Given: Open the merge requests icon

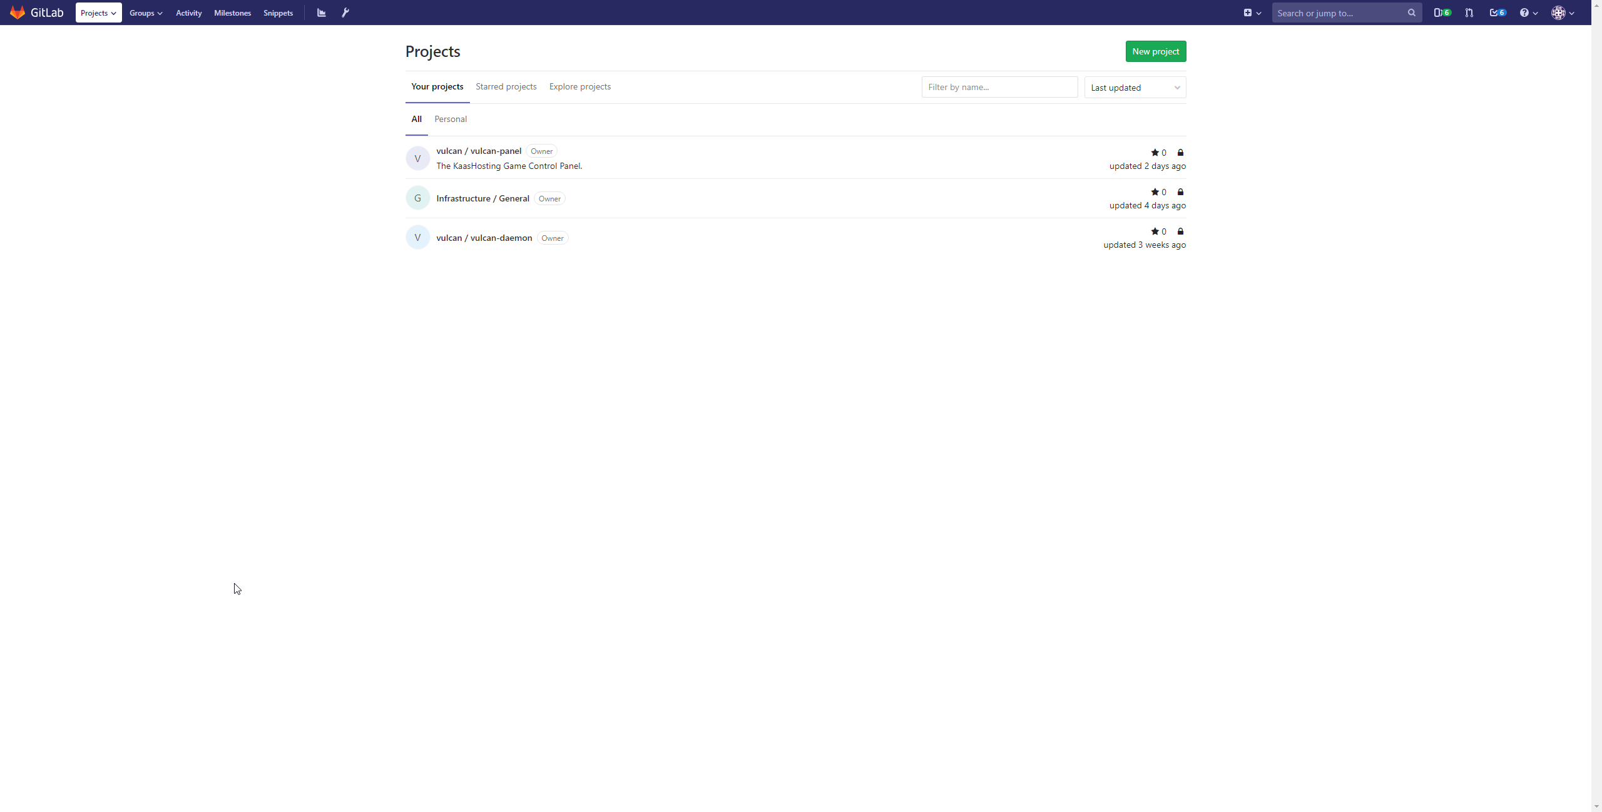Looking at the screenshot, I should coord(1469,13).
